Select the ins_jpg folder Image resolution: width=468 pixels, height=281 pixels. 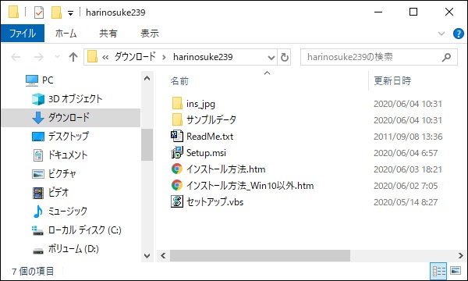click(200, 104)
